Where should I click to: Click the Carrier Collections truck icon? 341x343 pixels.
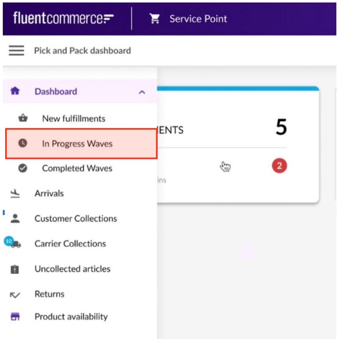pyautogui.click(x=16, y=244)
